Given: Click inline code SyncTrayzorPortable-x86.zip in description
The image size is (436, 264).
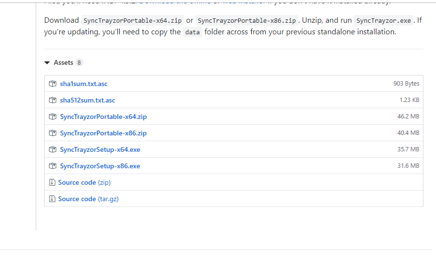Looking at the screenshot, I should (247, 20).
